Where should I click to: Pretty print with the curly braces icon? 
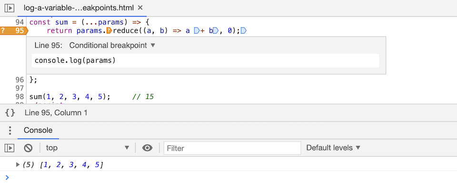10,113
